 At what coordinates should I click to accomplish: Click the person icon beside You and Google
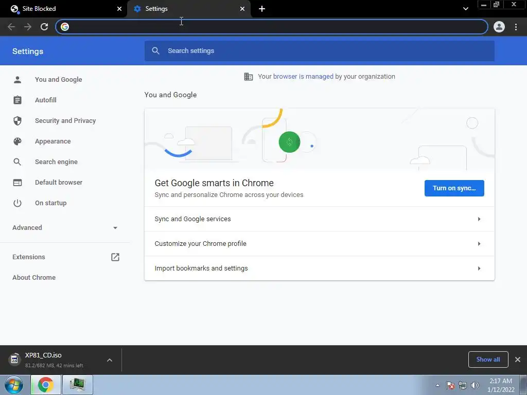(17, 80)
